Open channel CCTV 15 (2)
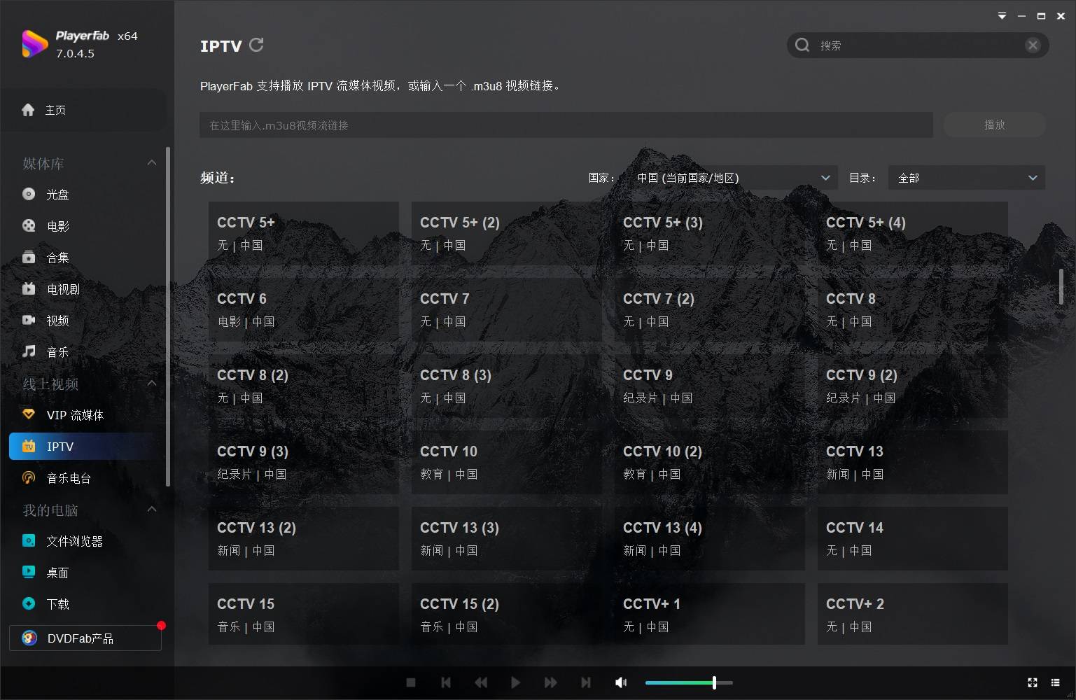This screenshot has width=1076, height=700. click(x=507, y=614)
